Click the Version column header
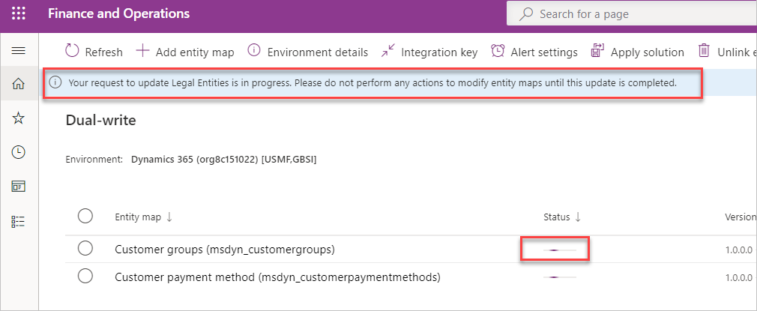Screen dimensions: 757x311 click(x=741, y=217)
